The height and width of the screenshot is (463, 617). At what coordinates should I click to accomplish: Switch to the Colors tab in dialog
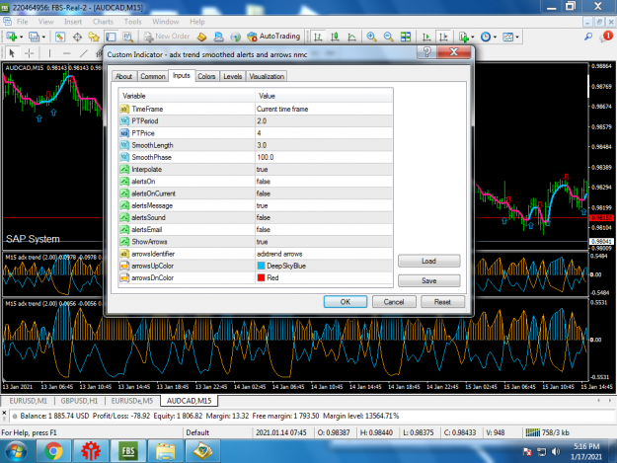(206, 76)
